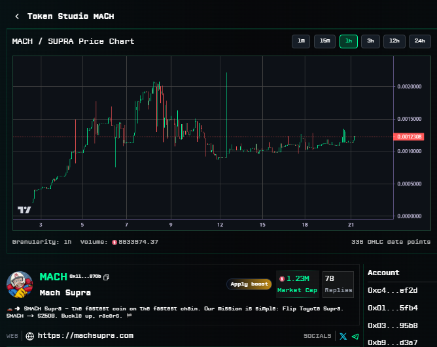Click the date 21 time axis label

[x=351, y=225]
